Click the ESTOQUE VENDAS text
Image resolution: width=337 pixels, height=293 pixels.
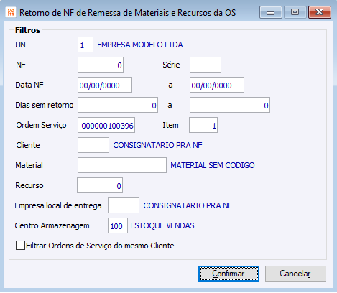162,225
